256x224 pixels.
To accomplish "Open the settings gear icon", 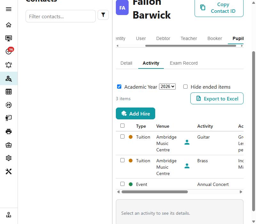I will click(9, 158).
